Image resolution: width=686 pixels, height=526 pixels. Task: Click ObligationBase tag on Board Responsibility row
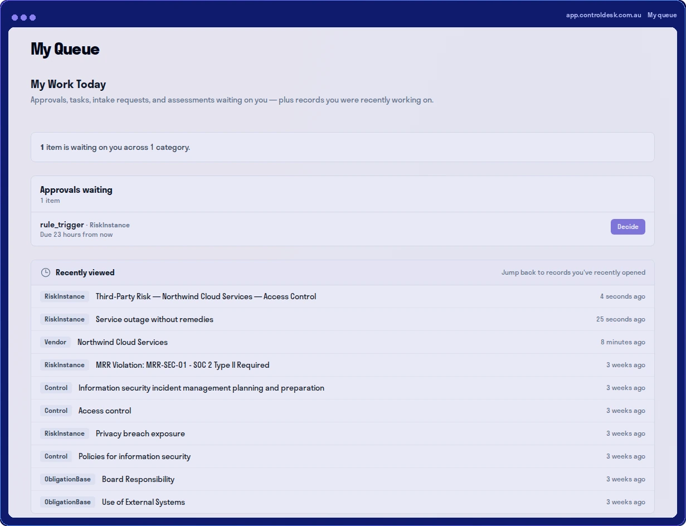[x=67, y=479]
